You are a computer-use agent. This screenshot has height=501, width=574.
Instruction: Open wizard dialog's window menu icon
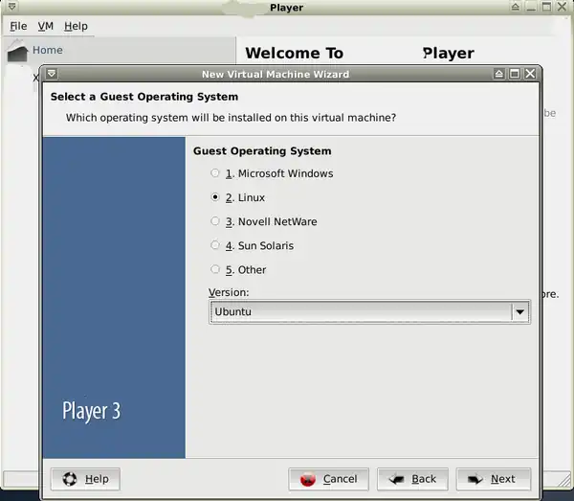click(52, 74)
